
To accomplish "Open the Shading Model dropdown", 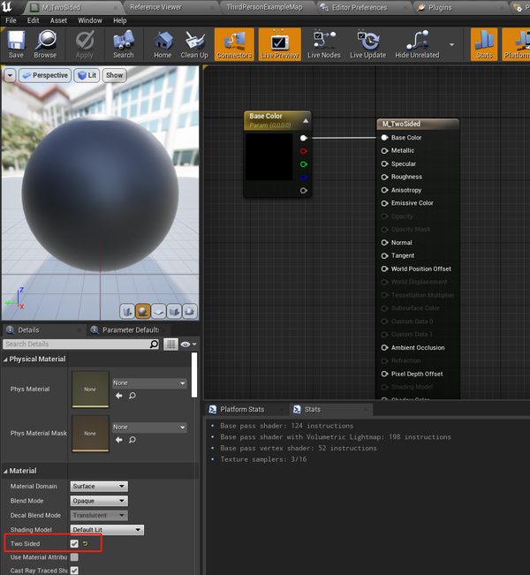I will pos(106,530).
